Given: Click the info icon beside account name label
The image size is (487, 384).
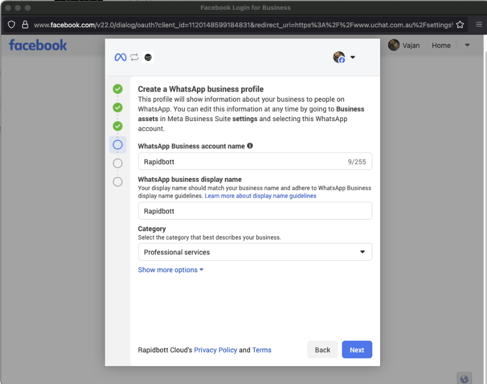Looking at the screenshot, I should pos(250,146).
